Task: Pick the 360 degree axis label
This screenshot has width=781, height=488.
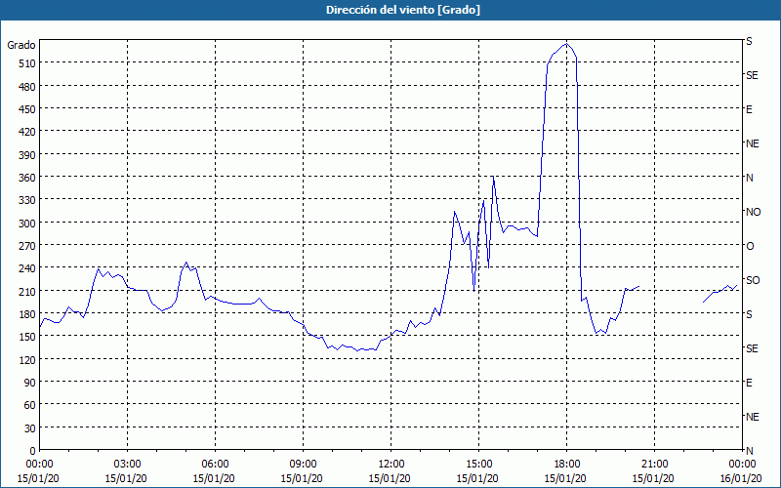Action: pyautogui.click(x=27, y=178)
